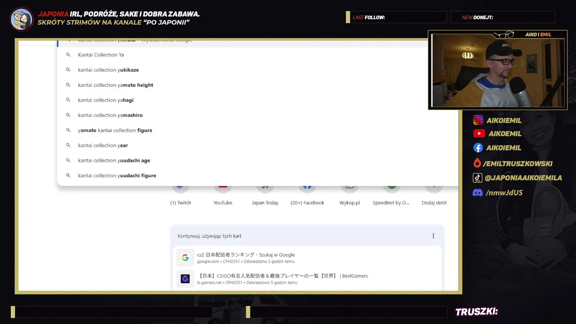Click search icon beside yuudachi figure suggestion

tap(68, 175)
